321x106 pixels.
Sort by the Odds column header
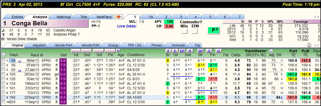pos(236,55)
